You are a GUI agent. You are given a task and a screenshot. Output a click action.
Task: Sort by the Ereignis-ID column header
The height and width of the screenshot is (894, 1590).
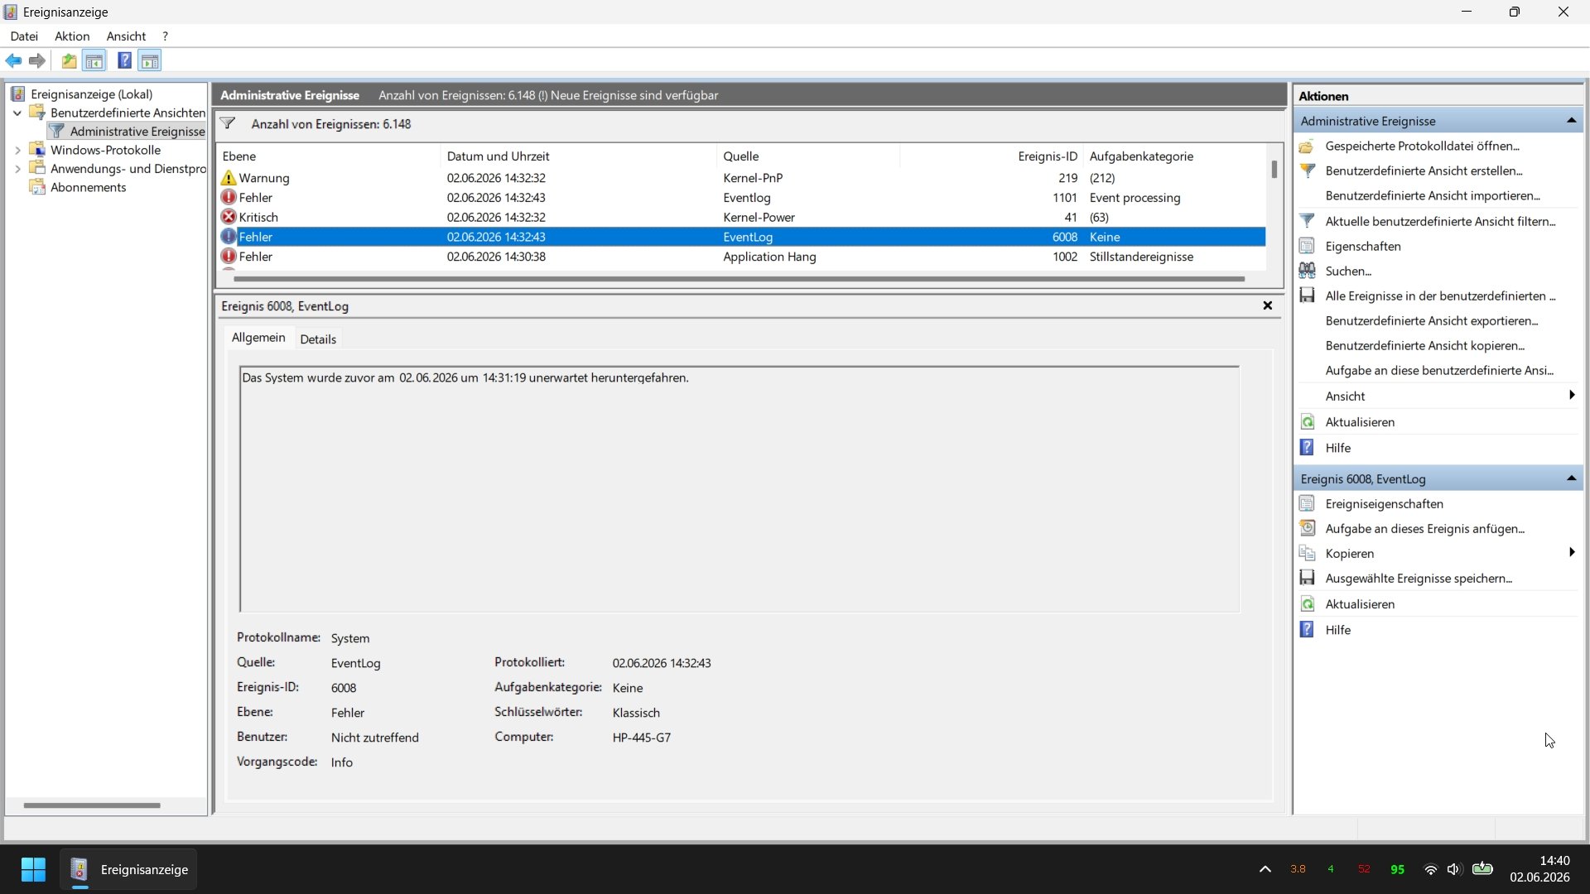(x=992, y=156)
